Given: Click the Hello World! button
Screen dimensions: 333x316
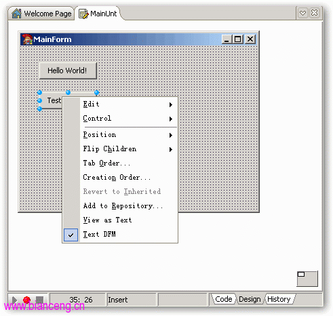Looking at the screenshot, I should pyautogui.click(x=68, y=71).
